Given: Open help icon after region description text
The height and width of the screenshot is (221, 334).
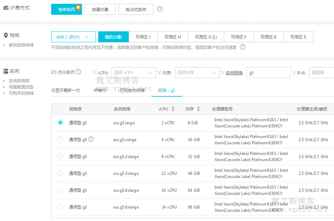Looking at the screenshot, I should click(243, 47).
